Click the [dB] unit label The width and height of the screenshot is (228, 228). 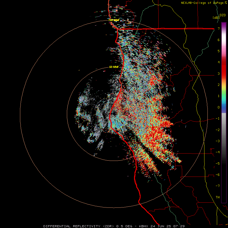pos(216,17)
